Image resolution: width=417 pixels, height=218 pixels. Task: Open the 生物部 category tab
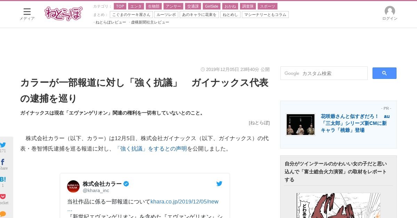tap(154, 6)
